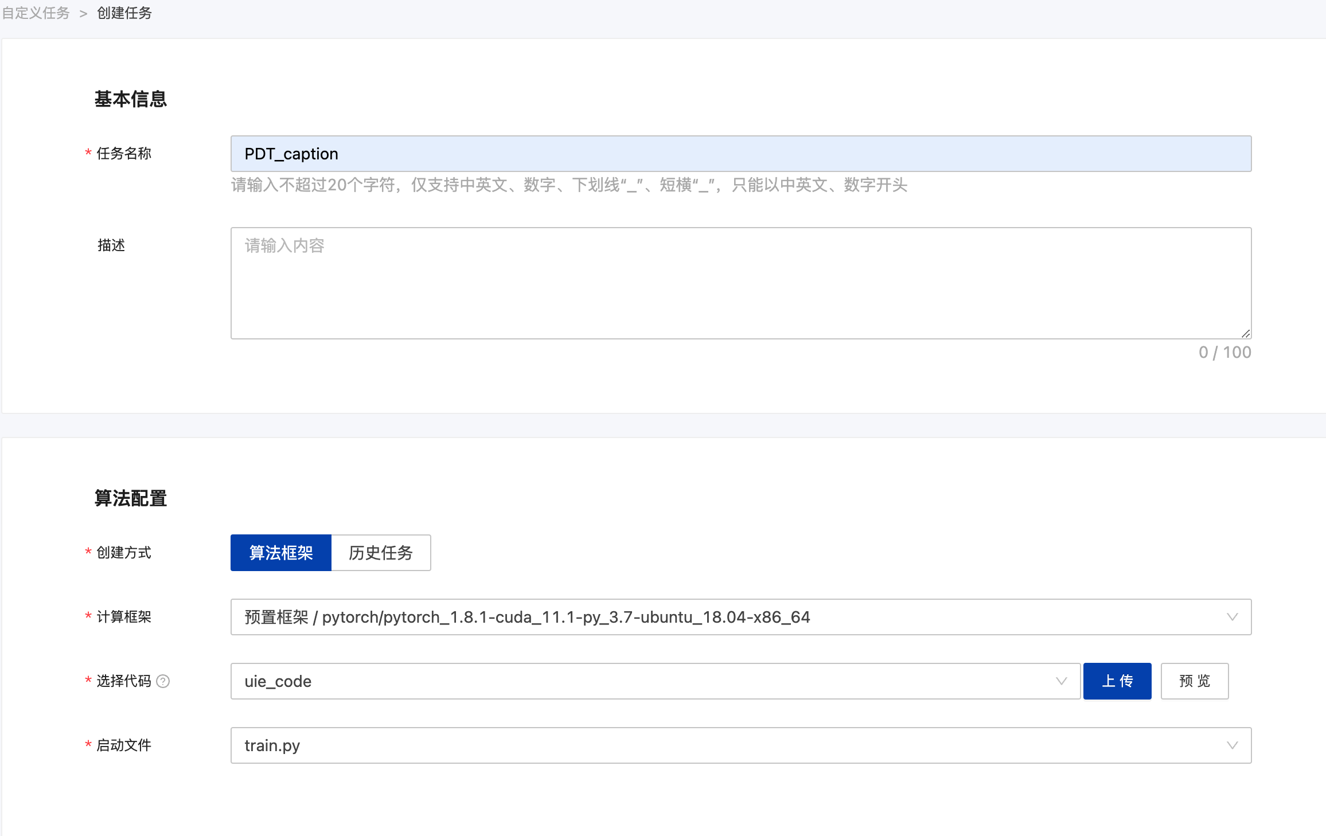The width and height of the screenshot is (1326, 836).
Task: Click the 创建任务 breadcrumb item
Action: pos(124,13)
